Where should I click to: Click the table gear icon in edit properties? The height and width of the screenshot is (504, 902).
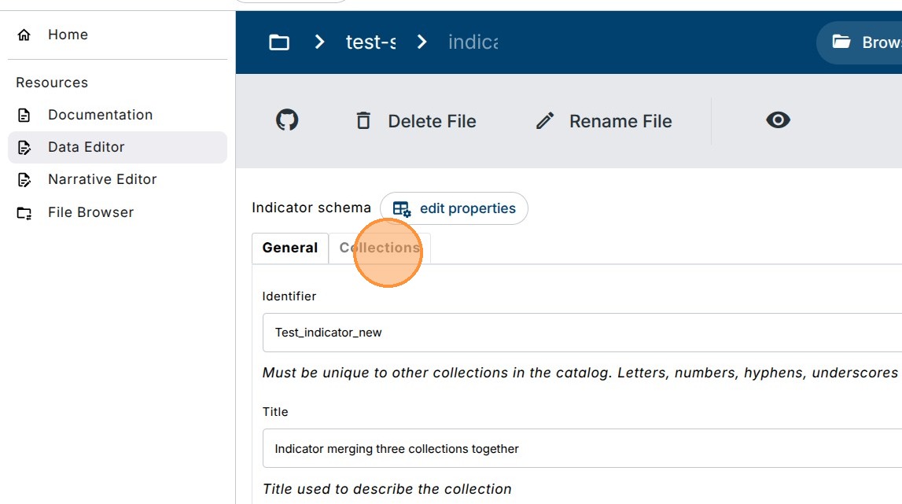point(402,209)
